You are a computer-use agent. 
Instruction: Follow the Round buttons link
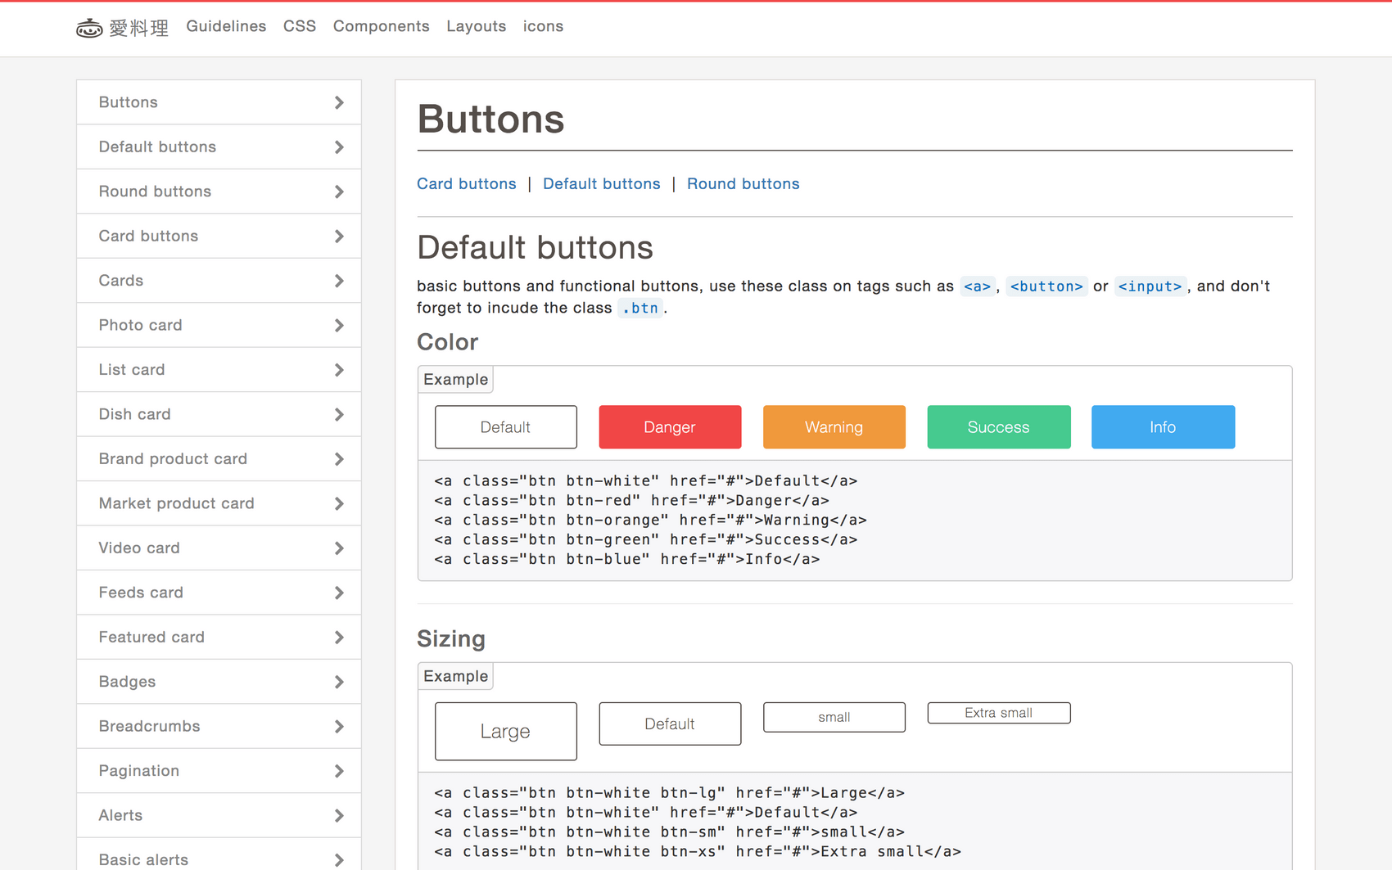[x=743, y=184]
